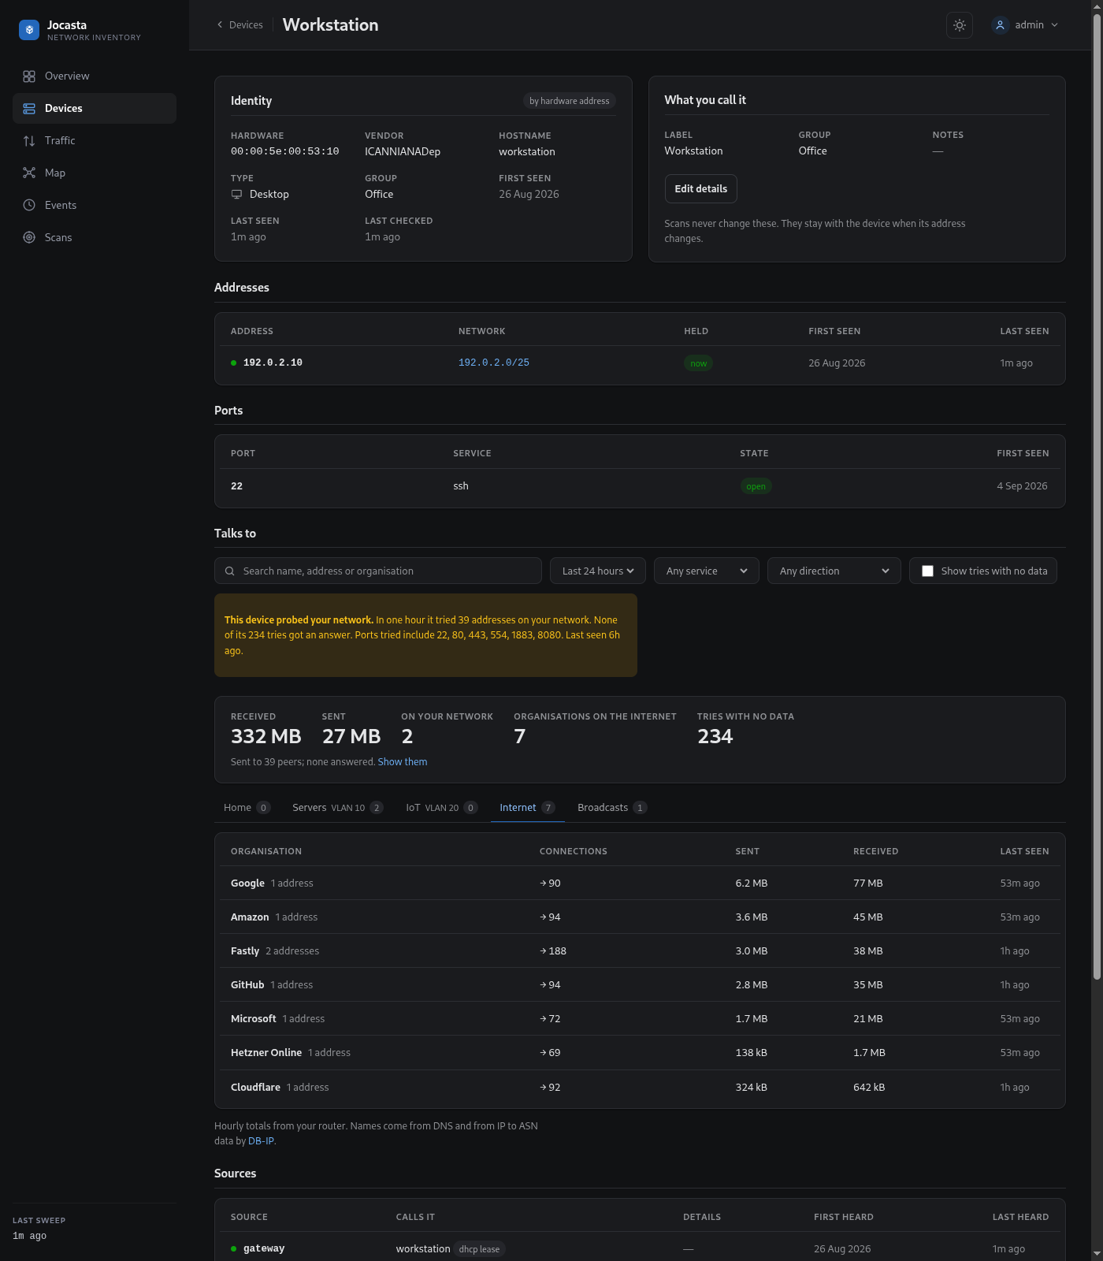Go back to Devices breadcrumb
1103x1261 pixels.
(x=240, y=25)
